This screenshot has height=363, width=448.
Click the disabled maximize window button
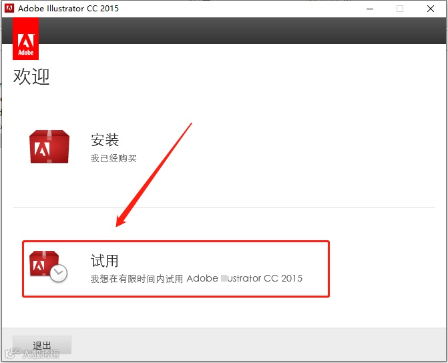[x=400, y=9]
